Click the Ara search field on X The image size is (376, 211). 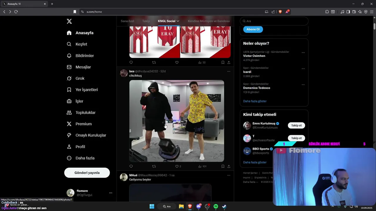(274, 21)
